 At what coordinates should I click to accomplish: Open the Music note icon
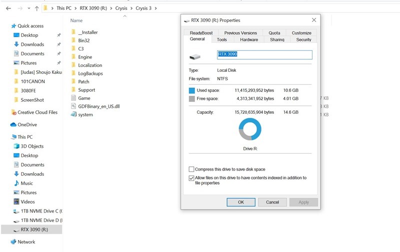pos(16,183)
